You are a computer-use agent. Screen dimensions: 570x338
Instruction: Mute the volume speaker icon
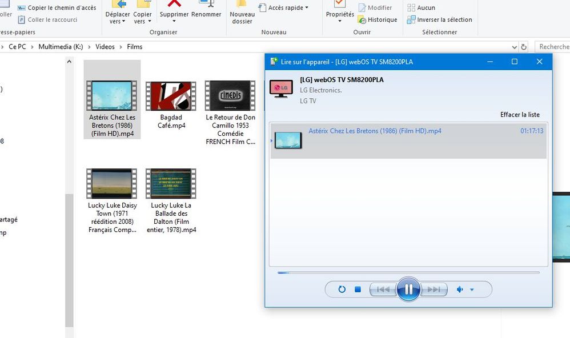coord(460,289)
